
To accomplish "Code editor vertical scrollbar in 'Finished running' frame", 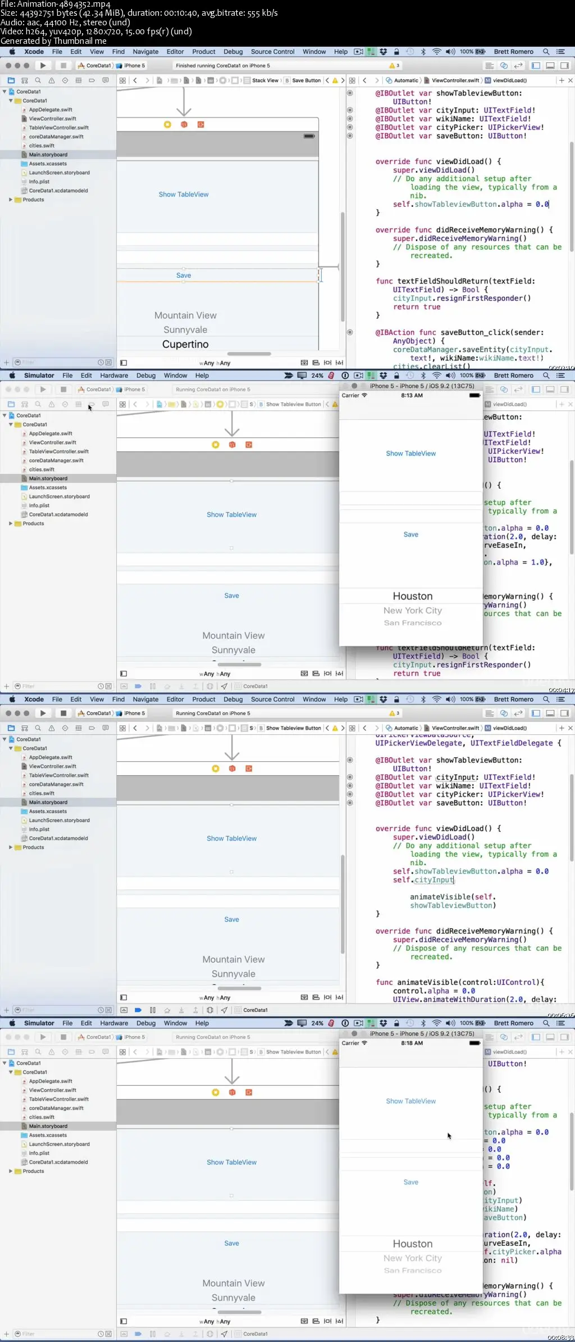I will coord(572,197).
